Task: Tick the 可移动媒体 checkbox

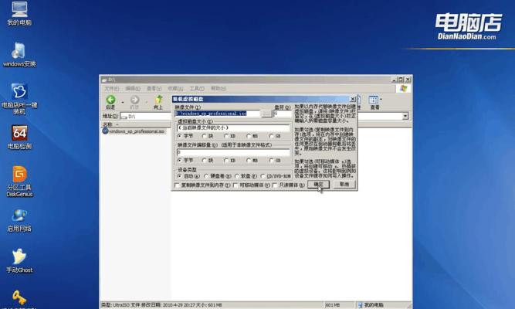Action: (x=236, y=185)
